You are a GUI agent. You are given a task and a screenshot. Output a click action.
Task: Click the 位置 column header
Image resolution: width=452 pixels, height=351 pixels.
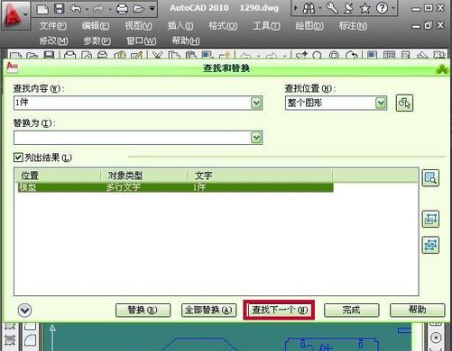[58, 175]
